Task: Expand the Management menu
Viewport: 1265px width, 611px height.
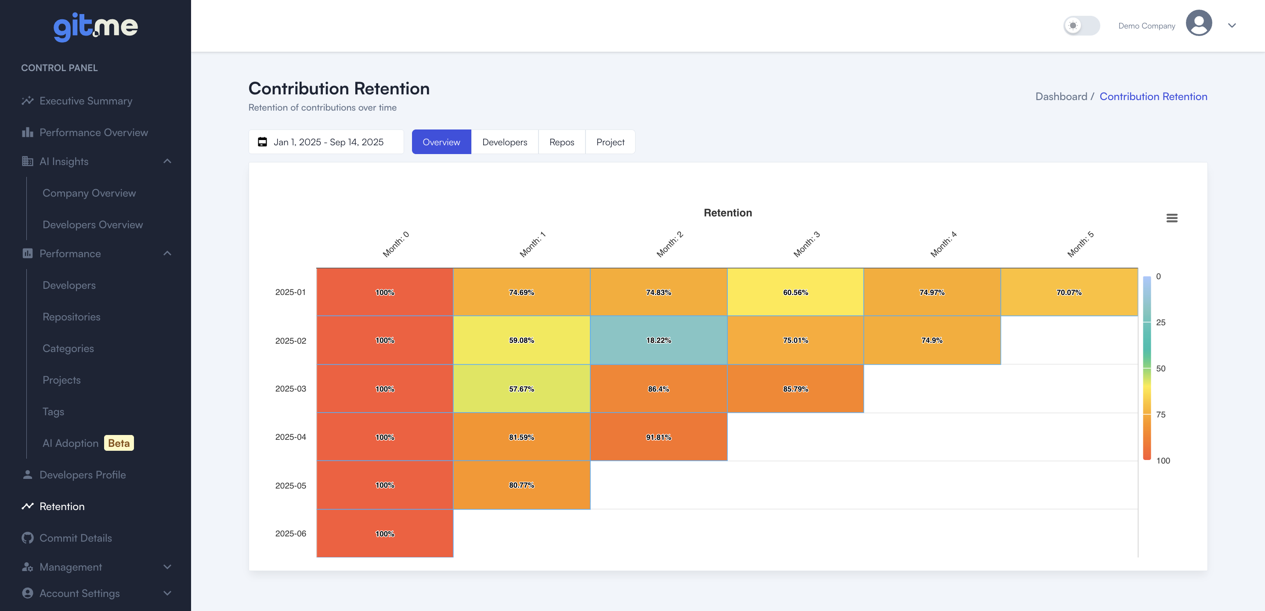Action: click(x=167, y=567)
